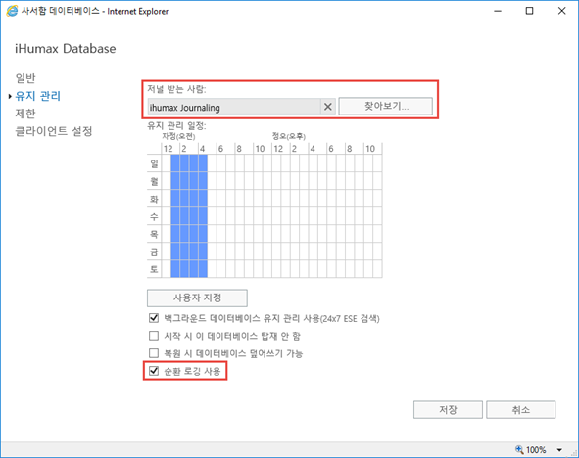The width and height of the screenshot is (579, 458).
Task: Click the 사용자 지정 button
Action: pyautogui.click(x=197, y=298)
